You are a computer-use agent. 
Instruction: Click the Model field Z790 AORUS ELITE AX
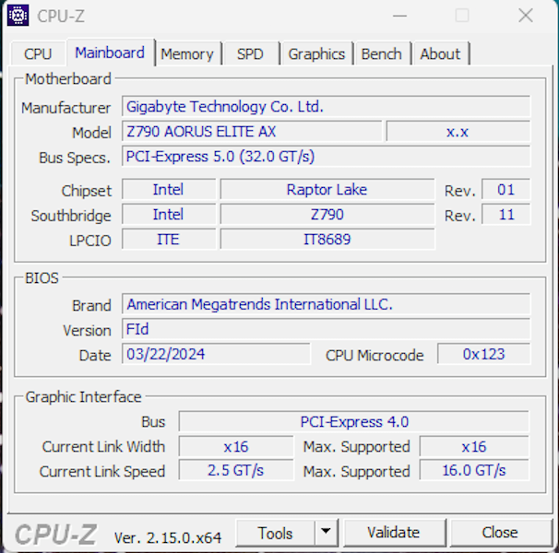click(x=252, y=132)
